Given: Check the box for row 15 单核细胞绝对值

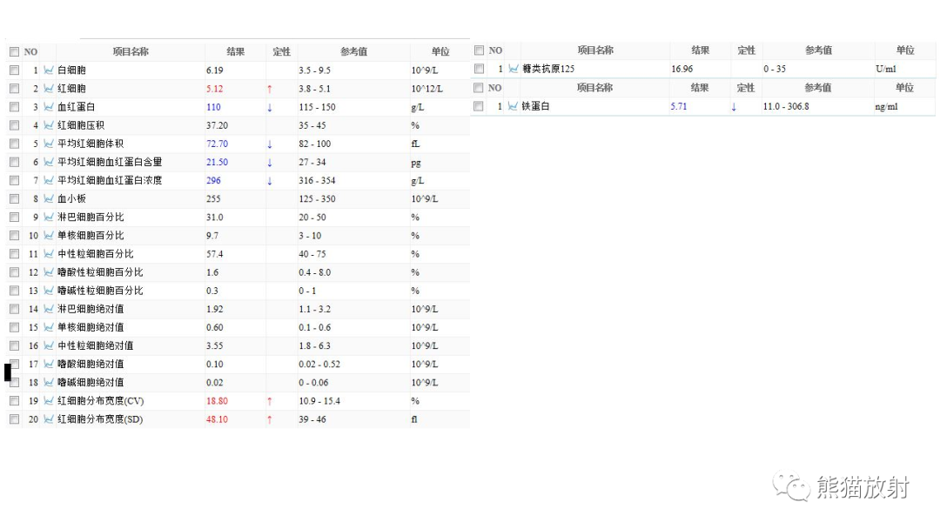Looking at the screenshot, I should tap(15, 328).
